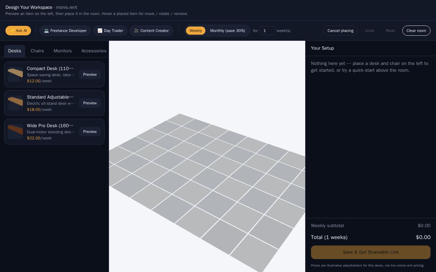The height and width of the screenshot is (272, 436).
Task: Click the $22.00/week price
Action: pyautogui.click(x=39, y=138)
